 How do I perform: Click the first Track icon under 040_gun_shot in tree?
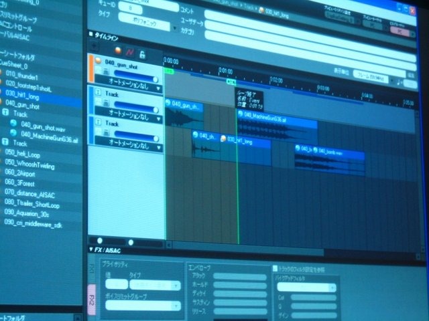(x=5, y=112)
